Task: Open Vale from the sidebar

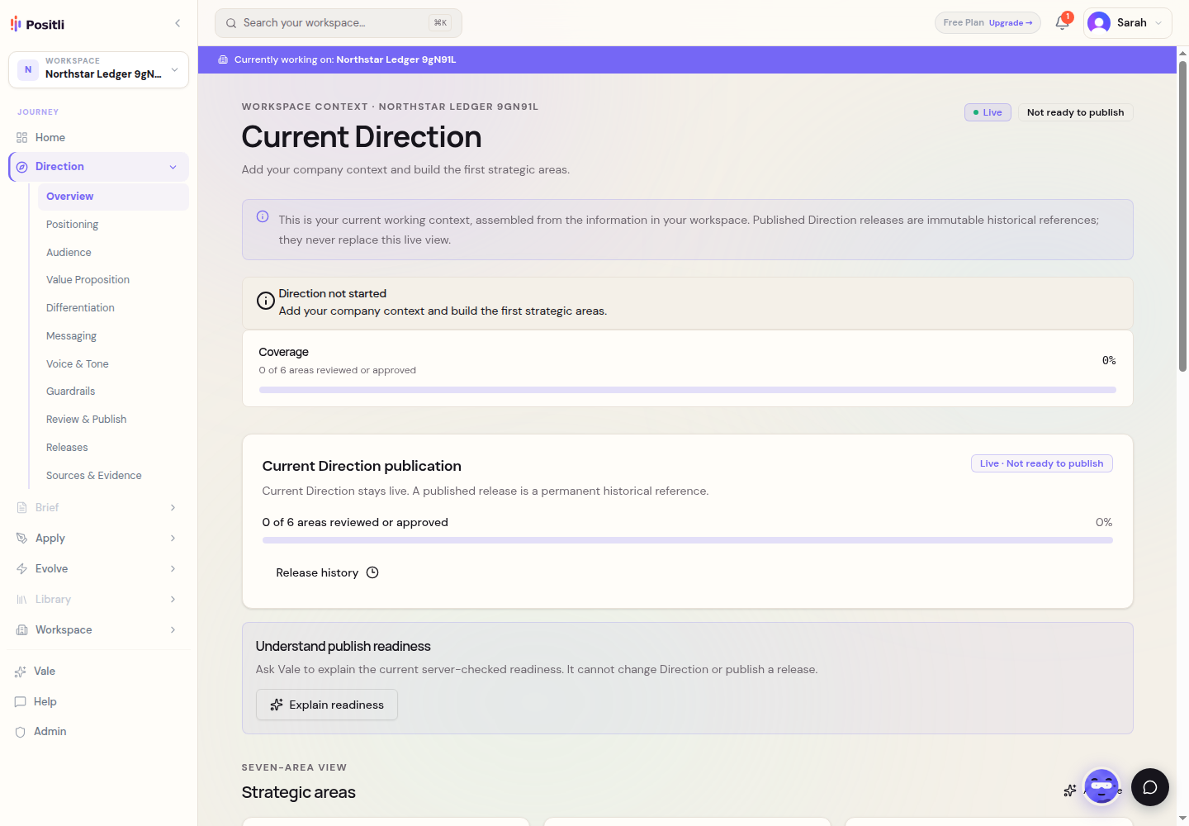Action: pyautogui.click(x=98, y=672)
